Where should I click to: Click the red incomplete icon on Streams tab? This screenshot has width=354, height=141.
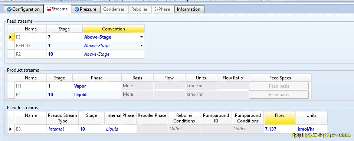[x=49, y=9]
